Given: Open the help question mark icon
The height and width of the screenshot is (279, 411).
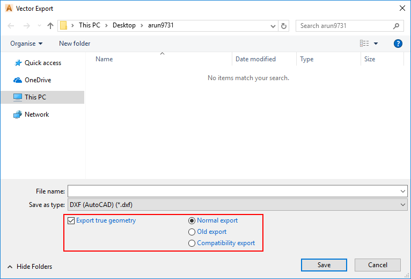Looking at the screenshot, I should (x=398, y=44).
